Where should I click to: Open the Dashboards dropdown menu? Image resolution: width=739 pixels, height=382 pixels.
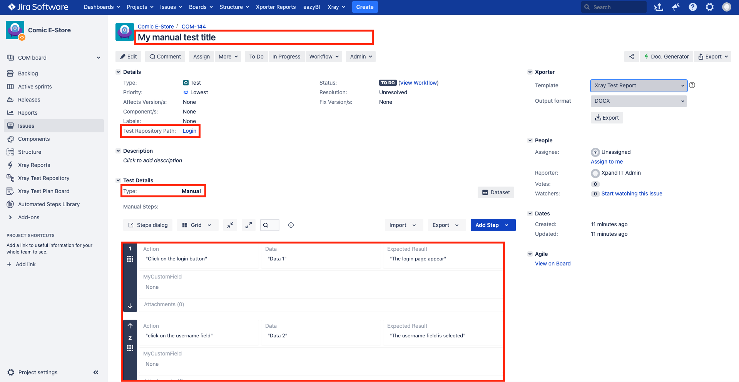click(102, 7)
